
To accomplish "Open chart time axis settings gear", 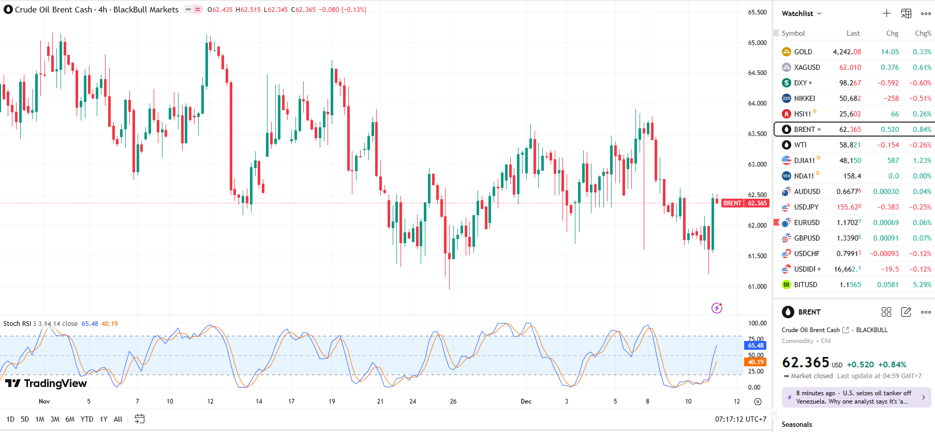I will click(758, 401).
